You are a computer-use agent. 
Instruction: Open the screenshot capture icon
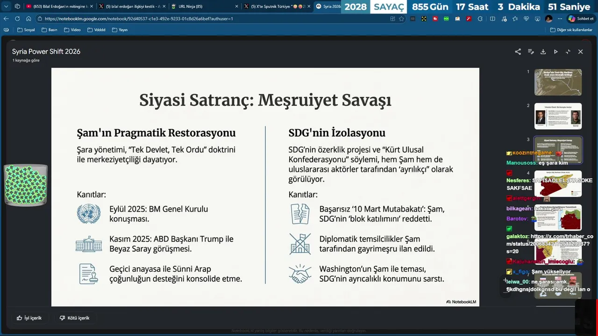tap(537, 19)
